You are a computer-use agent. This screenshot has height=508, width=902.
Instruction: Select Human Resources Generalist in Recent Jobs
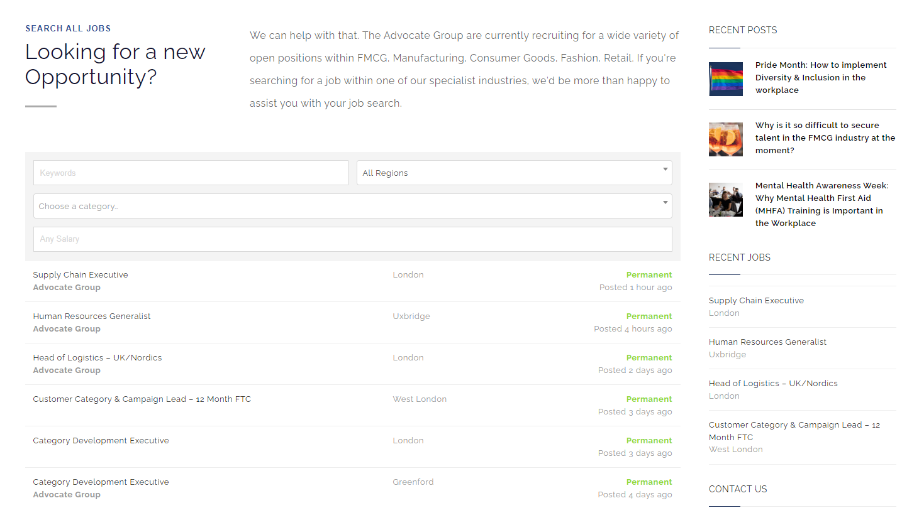pyautogui.click(x=767, y=342)
